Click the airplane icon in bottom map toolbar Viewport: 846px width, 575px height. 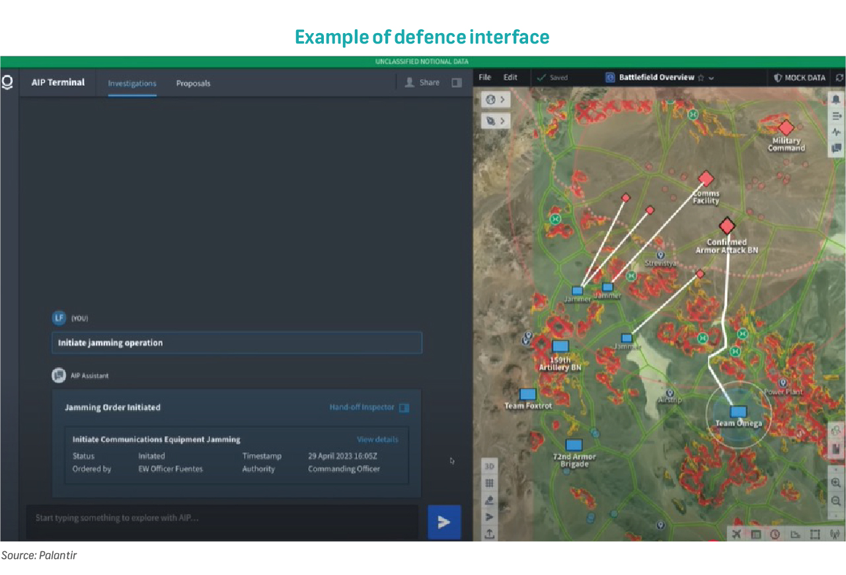point(737,534)
